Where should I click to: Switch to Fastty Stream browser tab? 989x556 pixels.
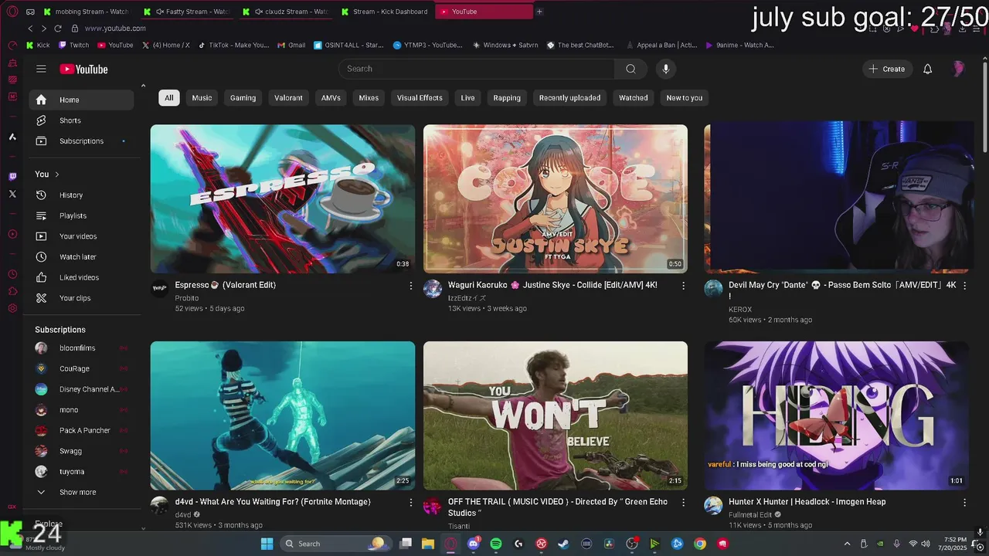pos(187,12)
